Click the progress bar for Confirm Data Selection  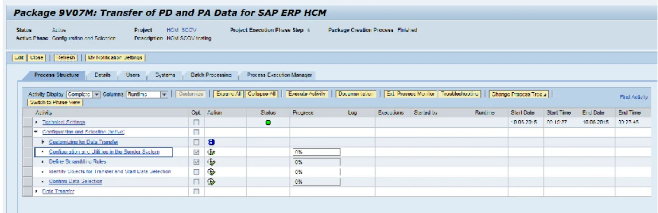317,181
